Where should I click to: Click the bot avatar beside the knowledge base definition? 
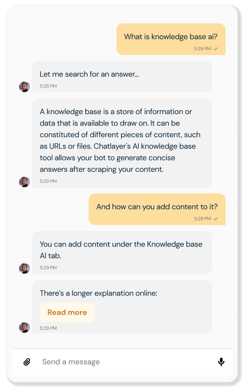(24, 182)
